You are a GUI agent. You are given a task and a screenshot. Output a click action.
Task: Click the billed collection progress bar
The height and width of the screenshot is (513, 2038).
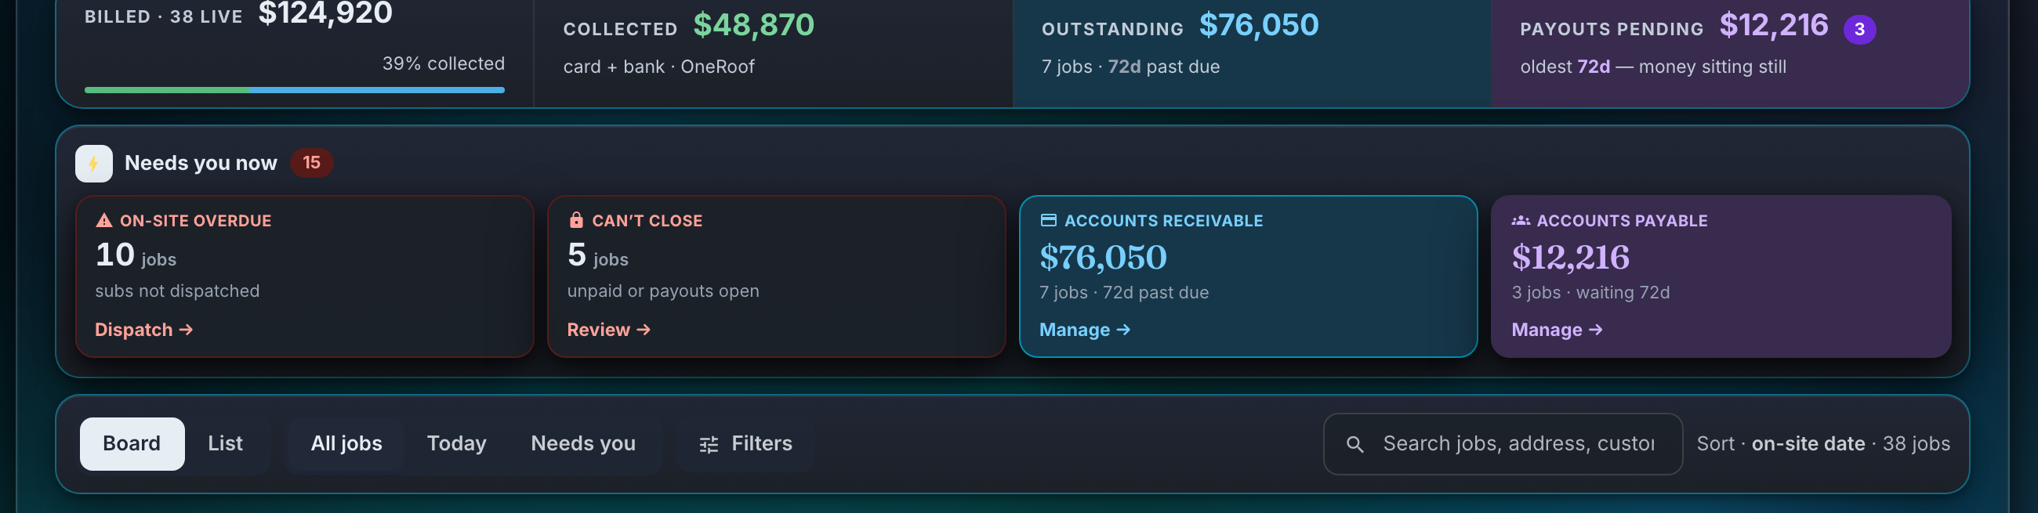point(294,90)
